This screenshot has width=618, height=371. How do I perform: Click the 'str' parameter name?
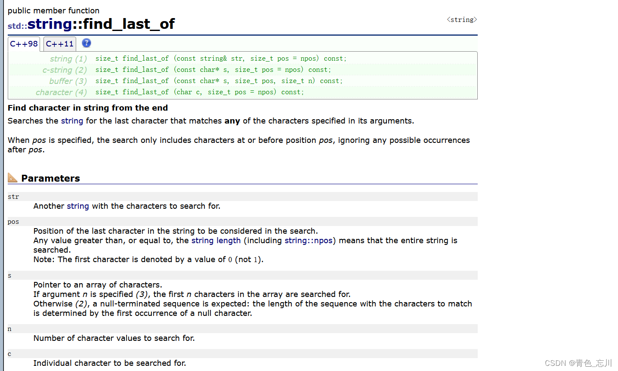click(13, 197)
